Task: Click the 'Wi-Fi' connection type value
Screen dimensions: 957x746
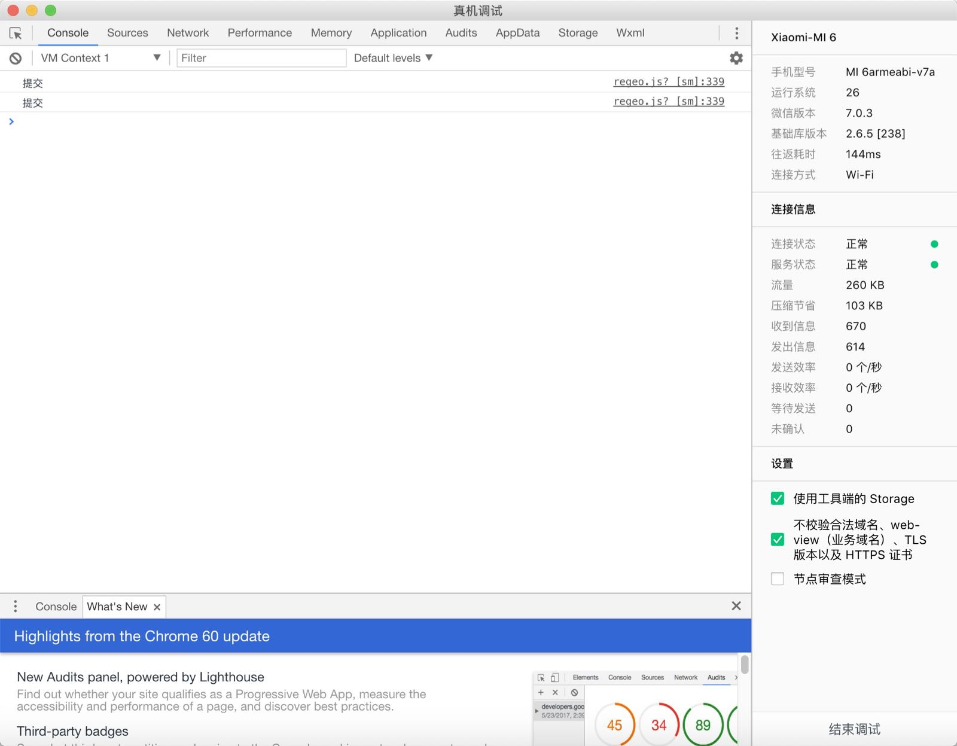Action: (860, 175)
